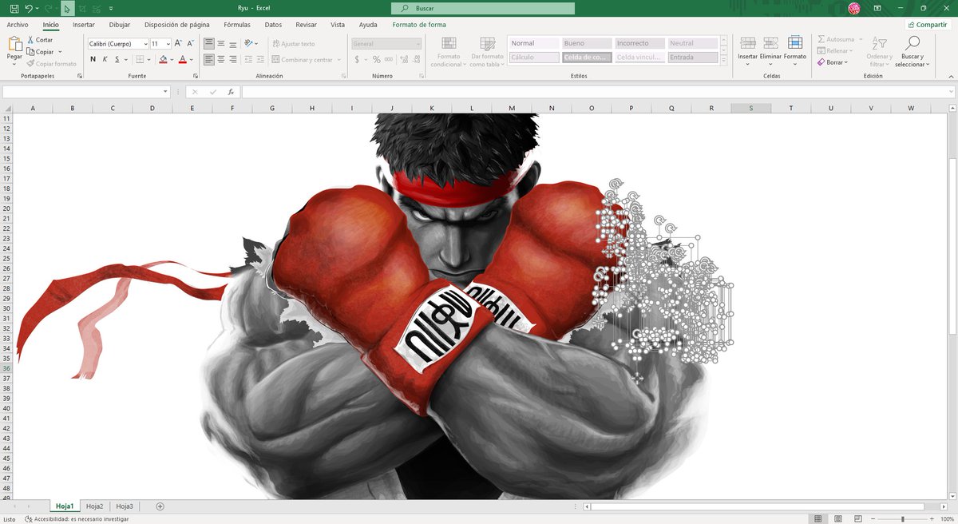958x524 pixels.
Task: Decrease indent in Alineación group
Action: (248, 59)
